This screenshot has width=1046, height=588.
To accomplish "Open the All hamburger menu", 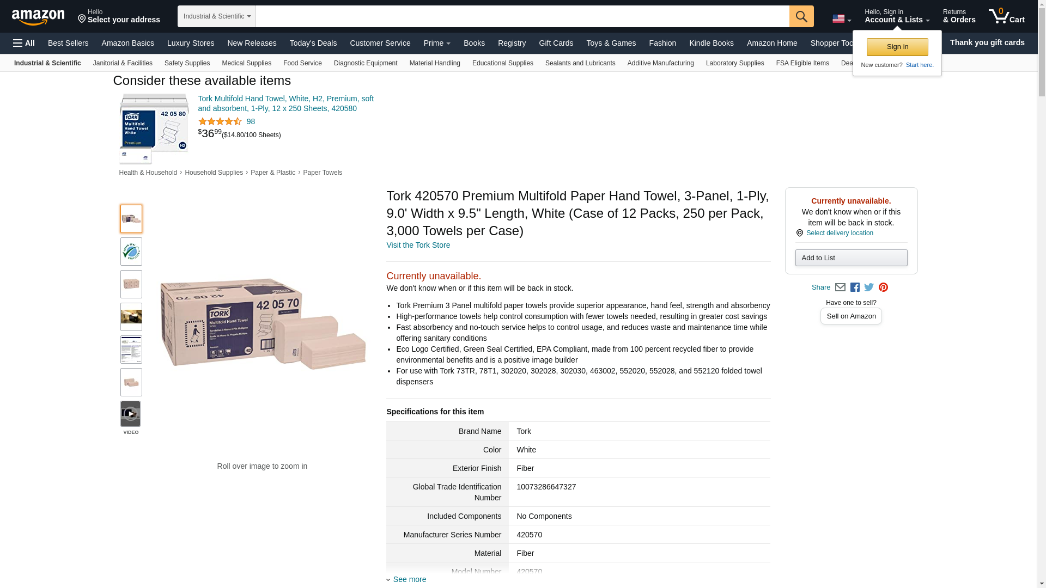I will (x=24, y=43).
